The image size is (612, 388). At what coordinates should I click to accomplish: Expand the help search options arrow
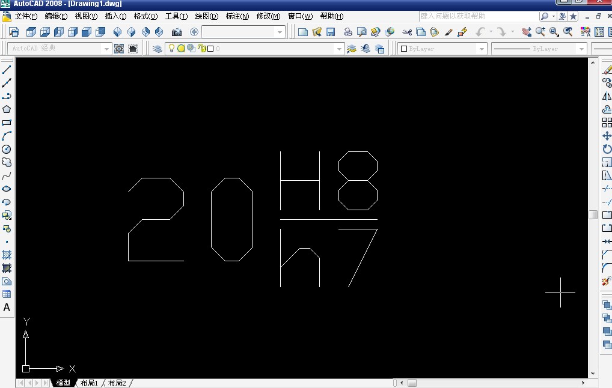(554, 16)
